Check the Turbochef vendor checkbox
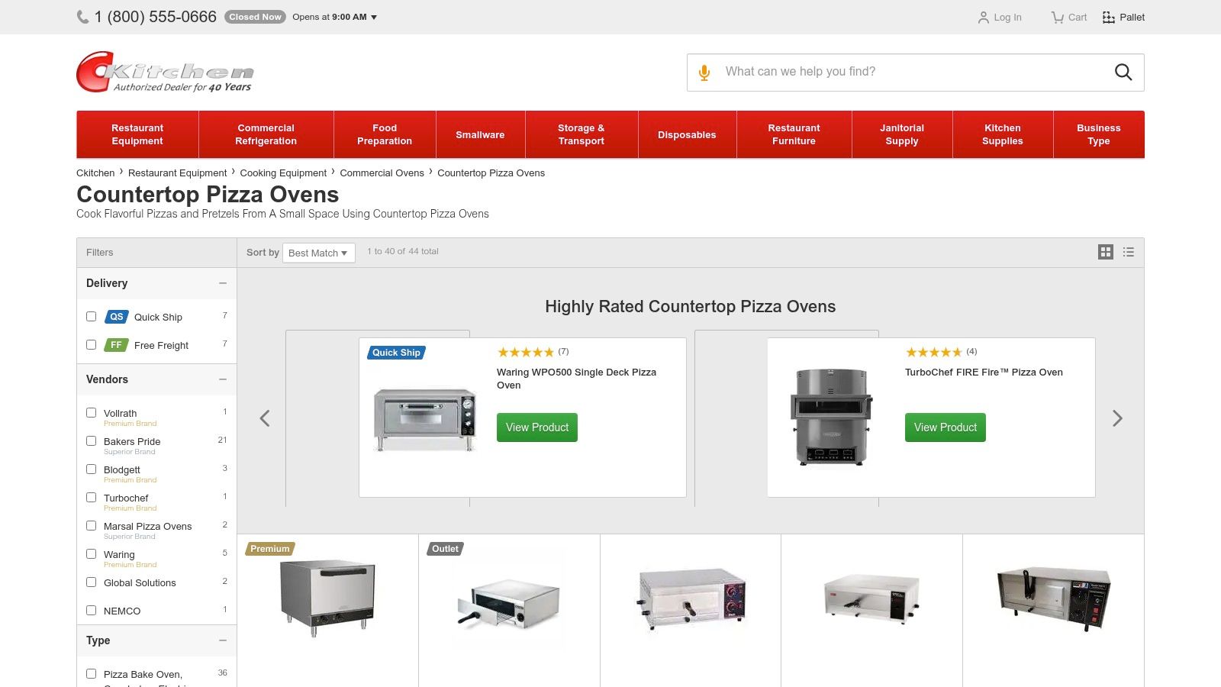 tap(91, 497)
